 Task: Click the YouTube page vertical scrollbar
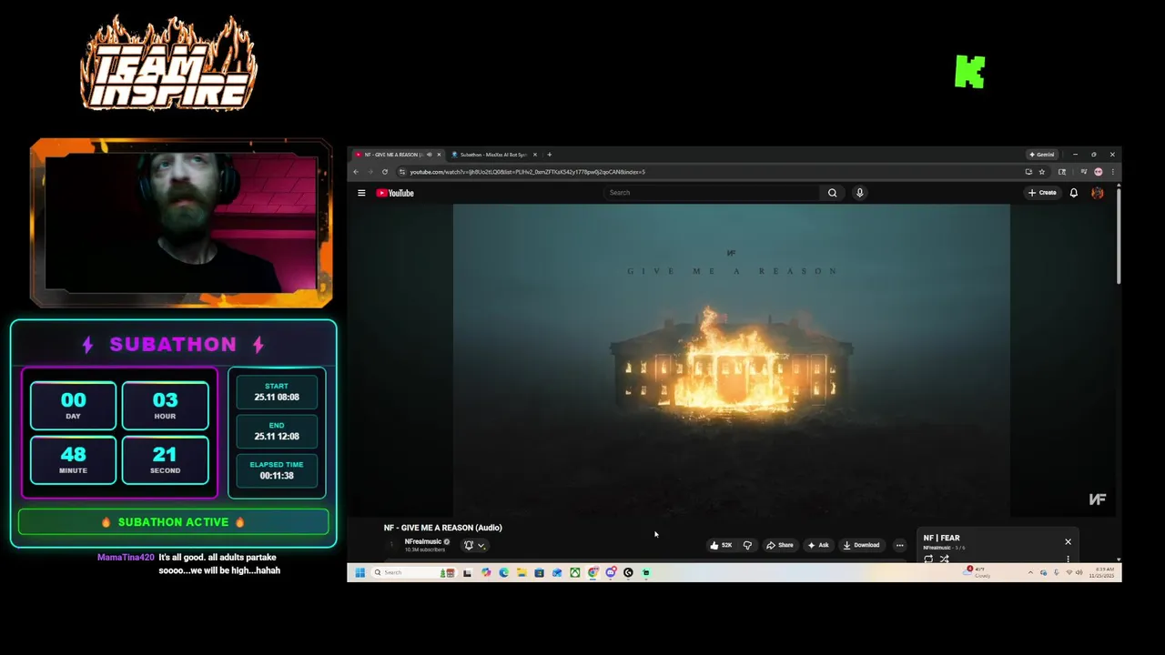pyautogui.click(x=1119, y=237)
